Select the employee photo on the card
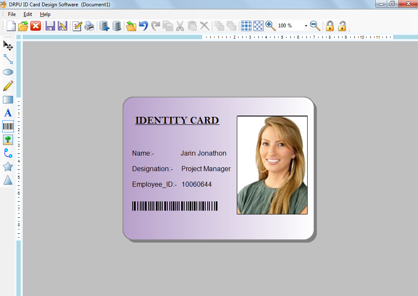This screenshot has height=296, width=418. tap(272, 165)
